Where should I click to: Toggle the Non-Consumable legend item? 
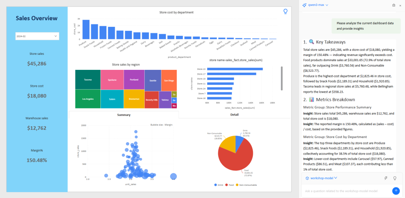click(246, 185)
